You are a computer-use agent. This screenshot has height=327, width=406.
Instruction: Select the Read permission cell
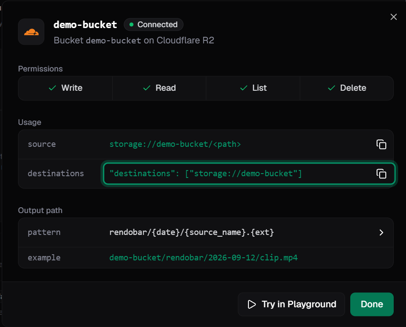pos(159,88)
